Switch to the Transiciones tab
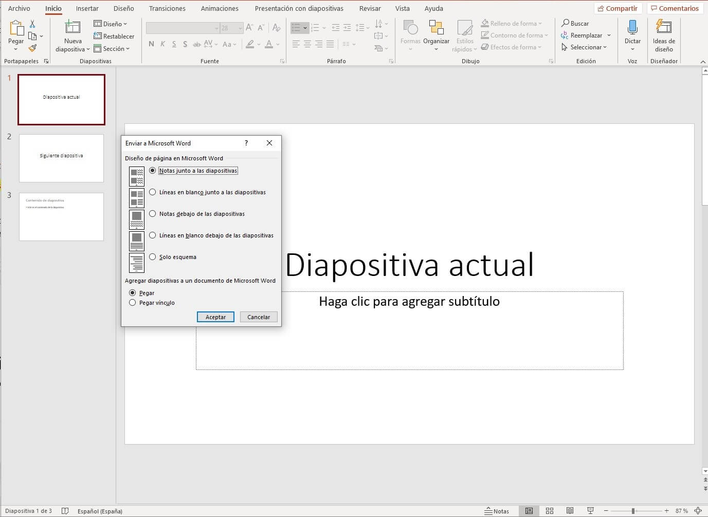This screenshot has height=517, width=708. 167,8
